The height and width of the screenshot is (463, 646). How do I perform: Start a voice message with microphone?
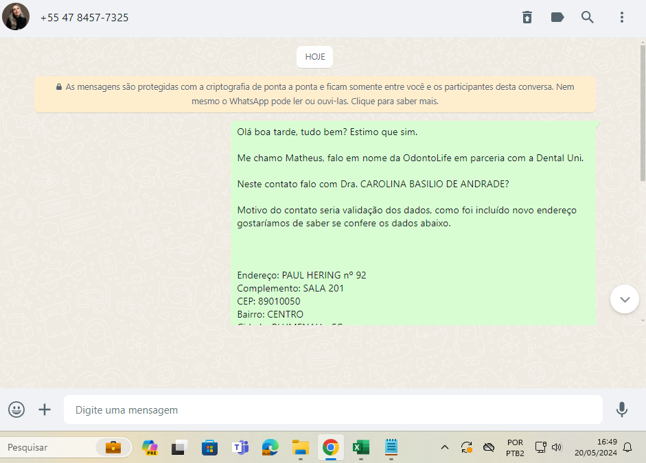[x=622, y=409]
